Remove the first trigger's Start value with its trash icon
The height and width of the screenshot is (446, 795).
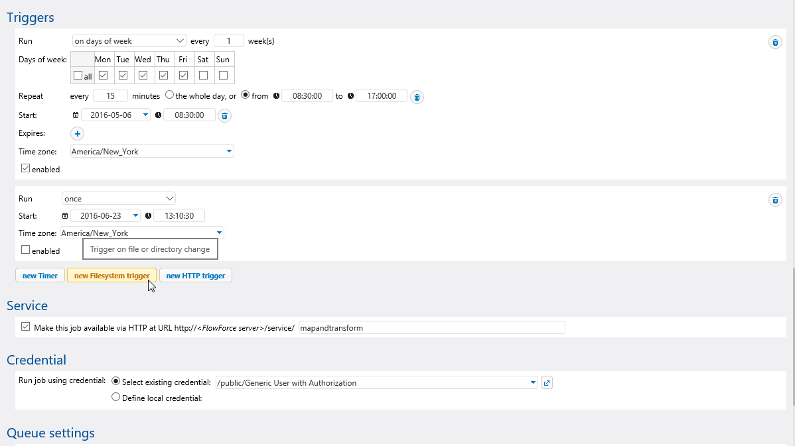[224, 116]
